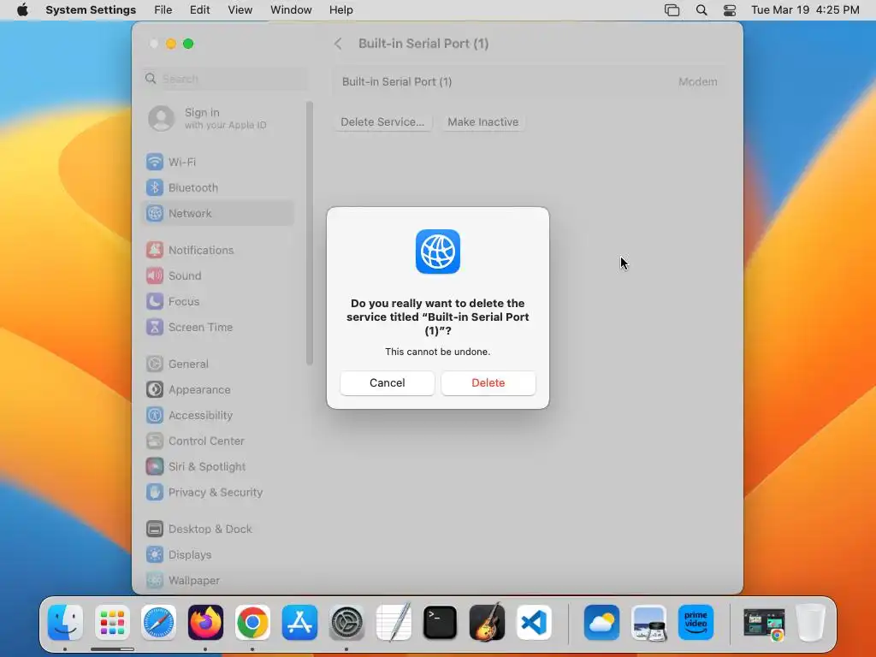The image size is (876, 657).
Task: Click the network globe icon in the dialog
Action: coord(438,252)
